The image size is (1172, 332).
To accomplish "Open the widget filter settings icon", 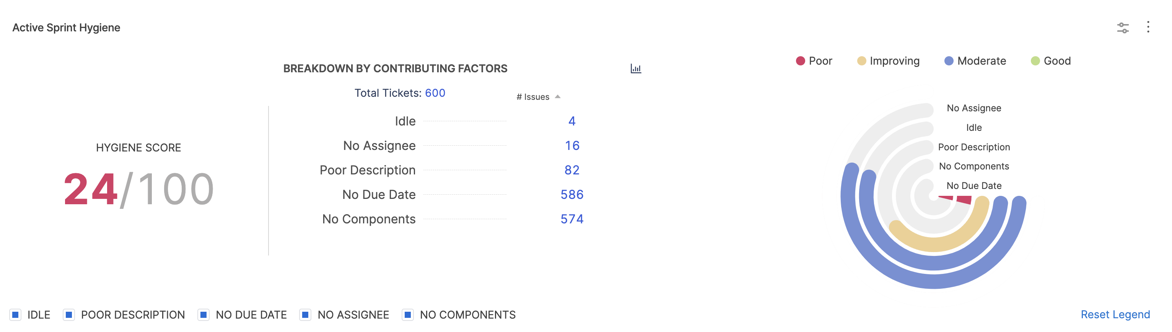I will click(x=1122, y=28).
